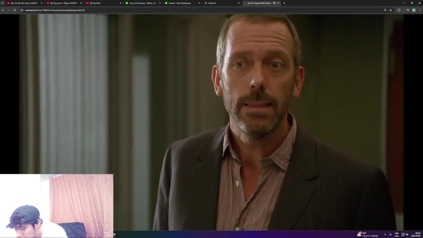Viewport: 423px width, 238px height.
Task: Go forward to the next page
Action: 9,10
